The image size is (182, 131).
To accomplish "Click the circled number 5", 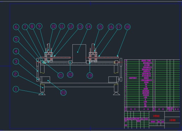I will 16,39.
